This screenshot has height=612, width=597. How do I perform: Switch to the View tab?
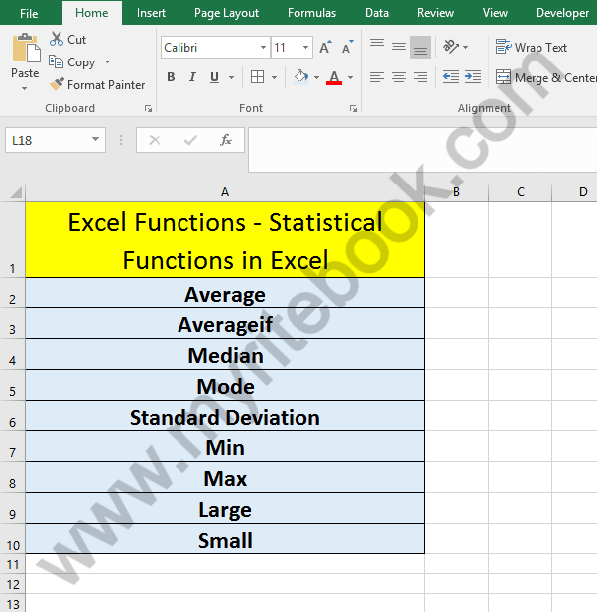pos(495,13)
